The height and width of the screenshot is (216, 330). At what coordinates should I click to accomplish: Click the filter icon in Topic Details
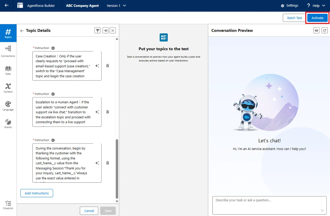[x=97, y=31]
